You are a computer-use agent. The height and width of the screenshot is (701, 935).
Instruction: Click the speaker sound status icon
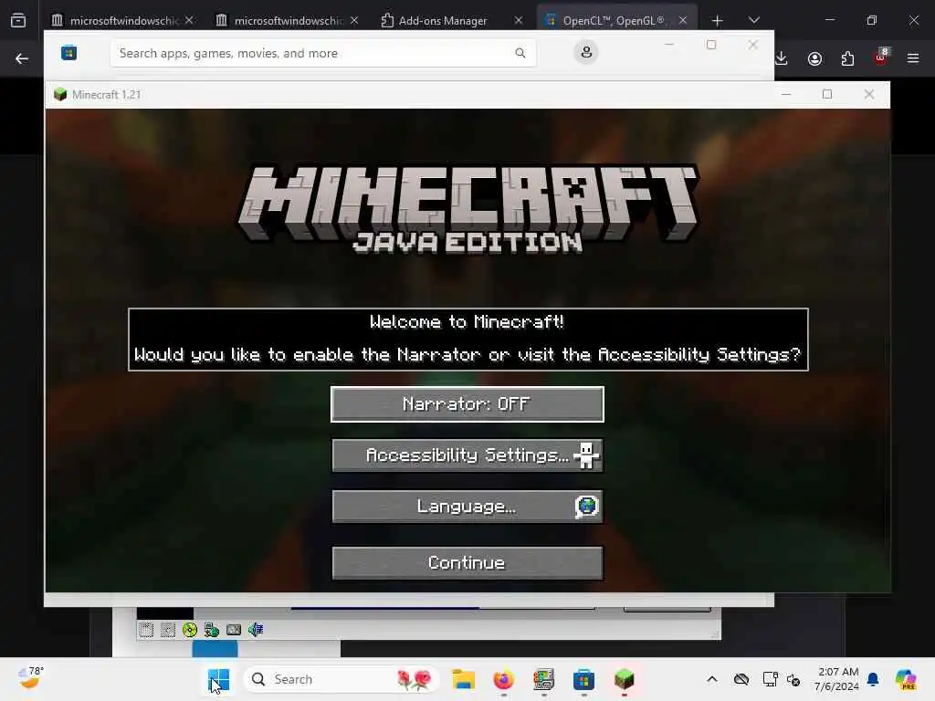(x=256, y=630)
